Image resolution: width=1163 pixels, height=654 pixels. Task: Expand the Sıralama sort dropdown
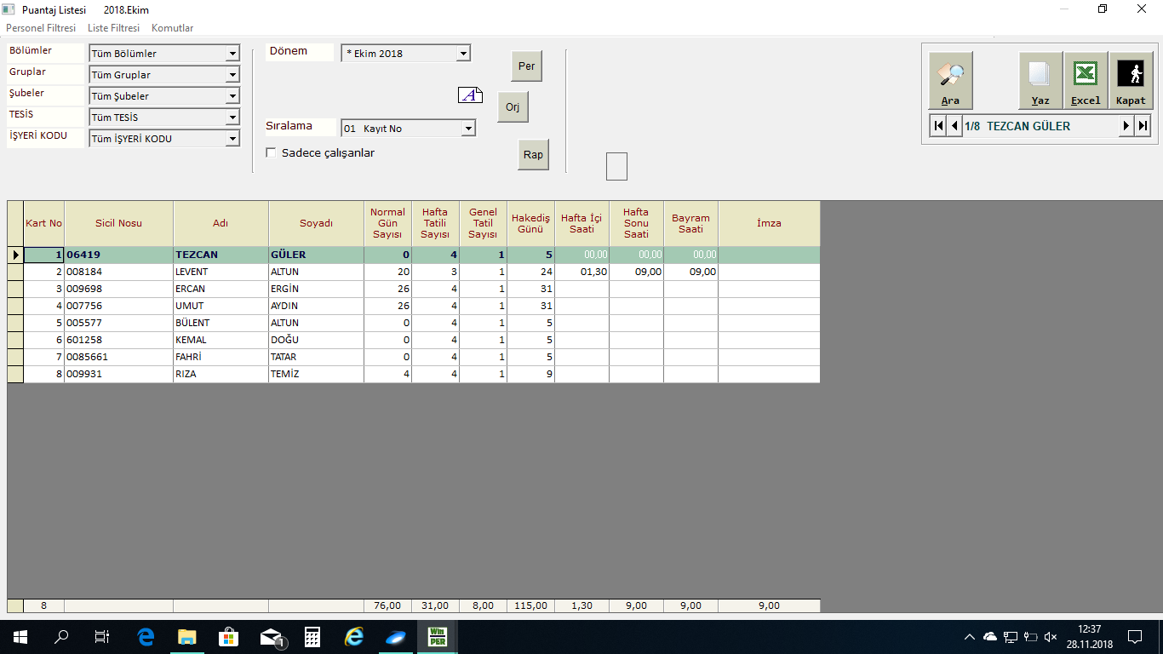[x=467, y=129]
